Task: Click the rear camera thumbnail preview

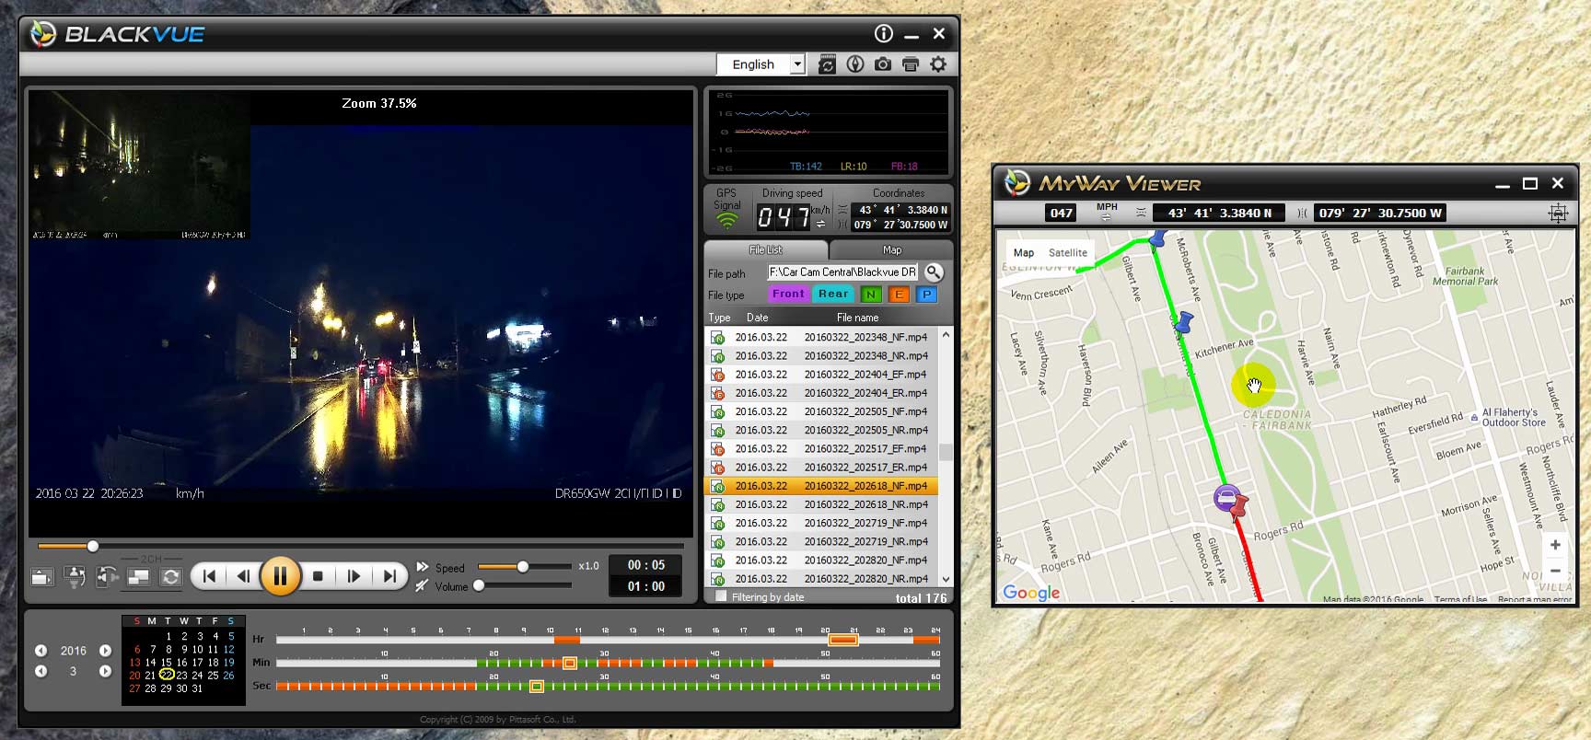Action: [x=139, y=165]
